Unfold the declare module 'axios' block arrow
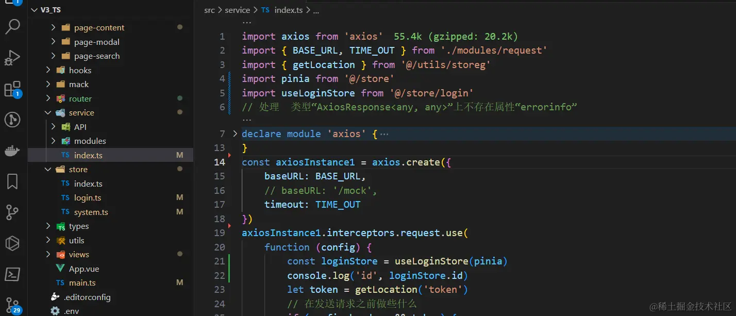 (x=235, y=134)
